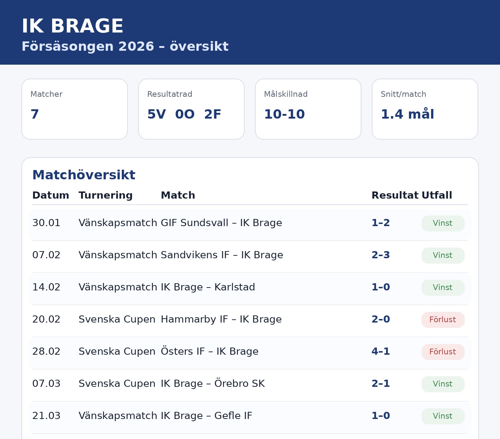Screen dimensions: 500x439
Task: Click the Målskillnad card showing 10-10
Action: pos(308,109)
